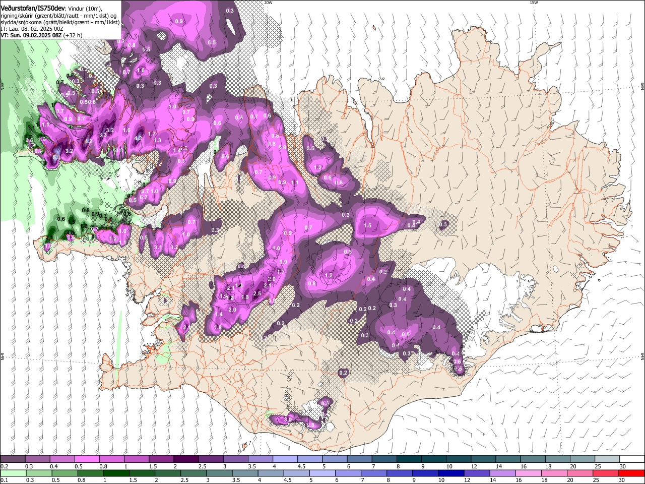The height and width of the screenshot is (484, 645).
Task: Click the snow legend swatch between 0.2 and 0.3
Action: (13, 459)
